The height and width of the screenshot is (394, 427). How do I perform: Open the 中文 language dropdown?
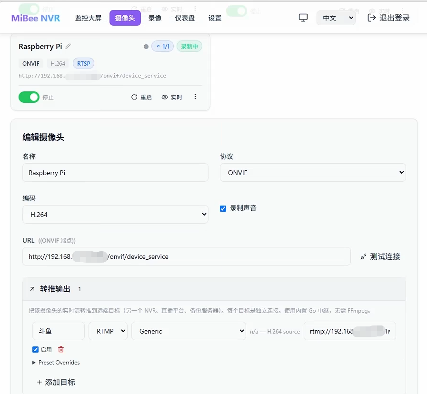336,18
